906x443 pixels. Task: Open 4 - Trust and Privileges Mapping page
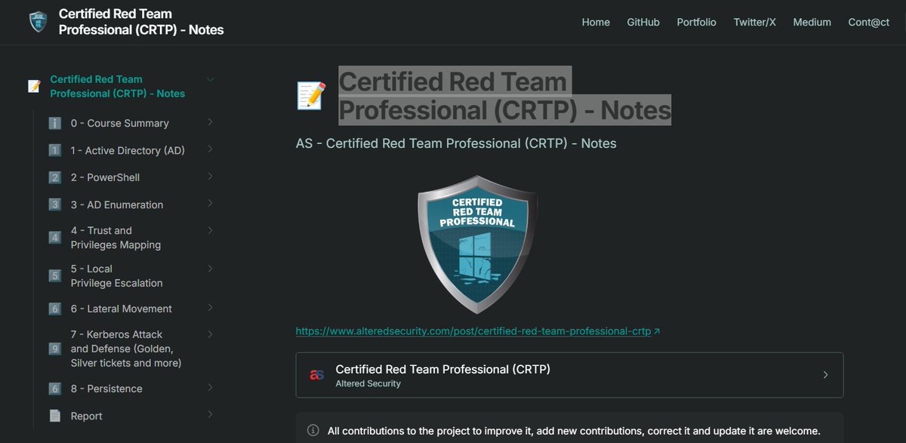[x=116, y=238]
